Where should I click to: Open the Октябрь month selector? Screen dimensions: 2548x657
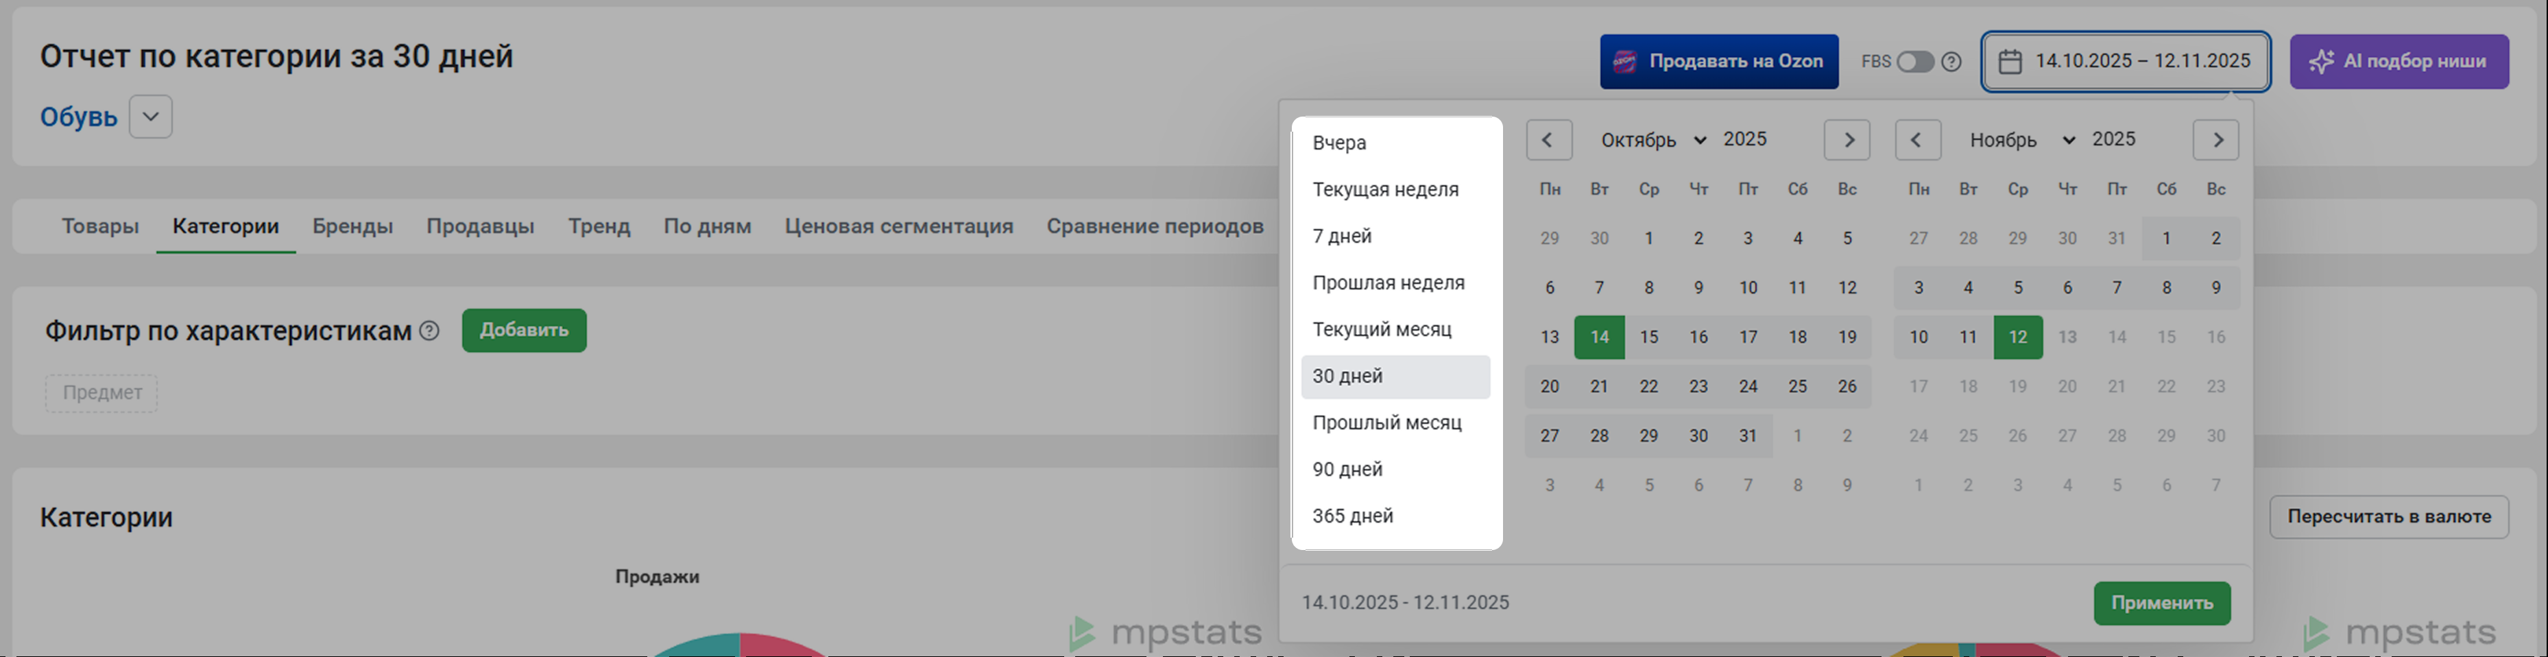pos(1652,139)
